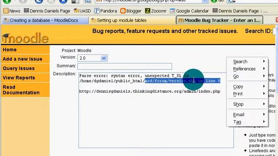Switch to Creating a database - MoodleDocs tab

[x=45, y=20]
